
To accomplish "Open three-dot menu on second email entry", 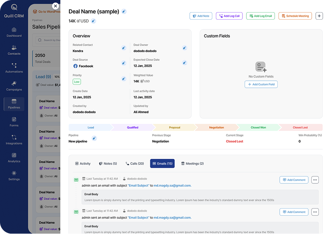I will tap(315, 212).
